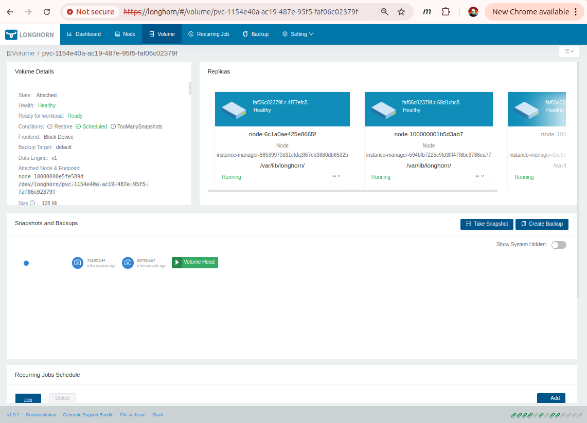Click Running status of replica faf06c02379f-r-69d1cbc8
This screenshot has width=587, height=423.
(x=381, y=177)
